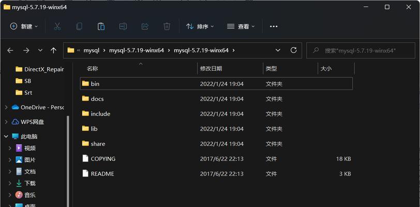Screen dimensions: 420x207
Task: Open the 新建 (New) menu
Action: tap(24, 26)
